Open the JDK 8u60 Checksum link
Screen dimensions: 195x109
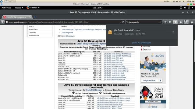tap(70, 36)
